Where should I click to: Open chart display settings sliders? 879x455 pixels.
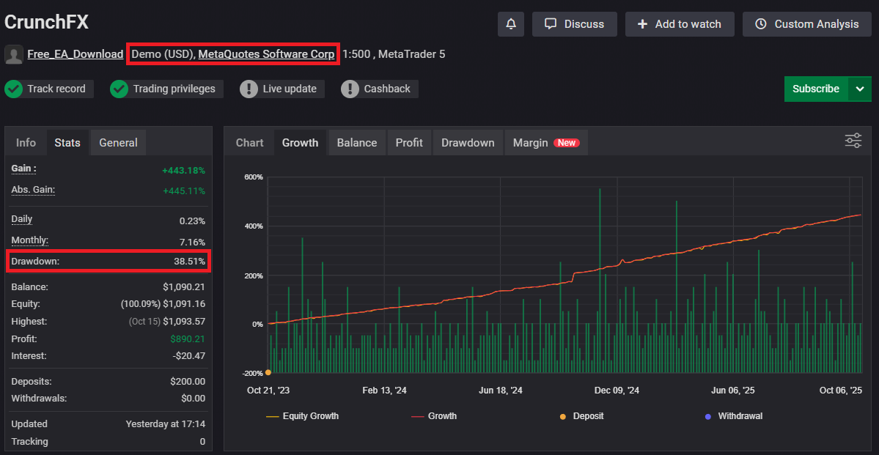[x=852, y=140]
